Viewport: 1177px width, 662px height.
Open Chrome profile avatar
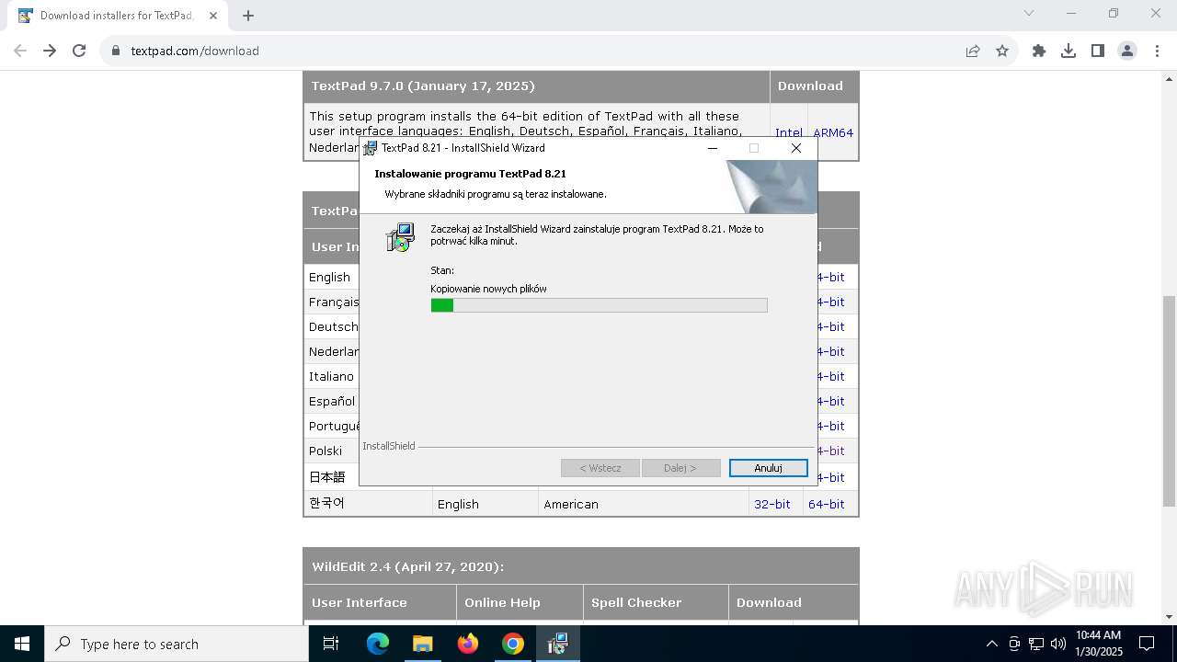click(1127, 51)
